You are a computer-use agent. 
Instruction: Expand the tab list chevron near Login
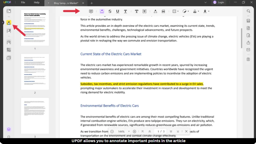click(x=205, y=2)
